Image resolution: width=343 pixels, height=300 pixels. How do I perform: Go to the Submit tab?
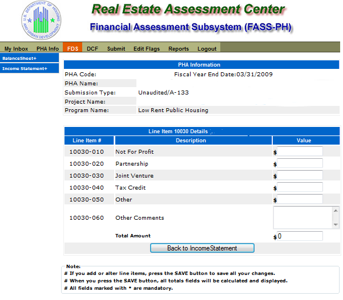(x=116, y=48)
